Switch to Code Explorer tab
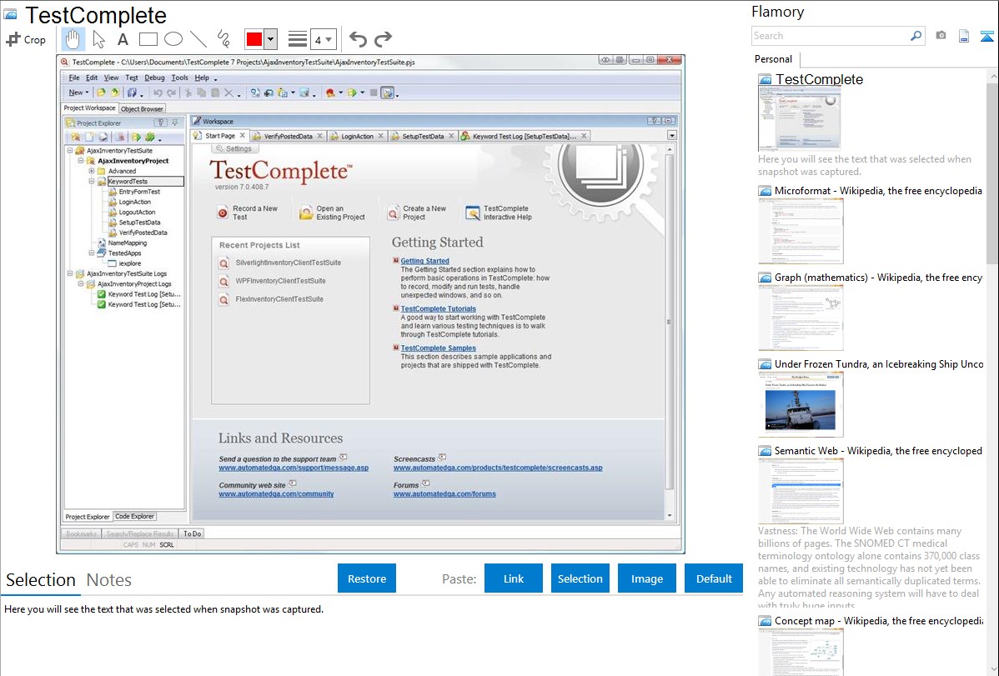Viewport: 999px width, 676px height. tap(134, 517)
